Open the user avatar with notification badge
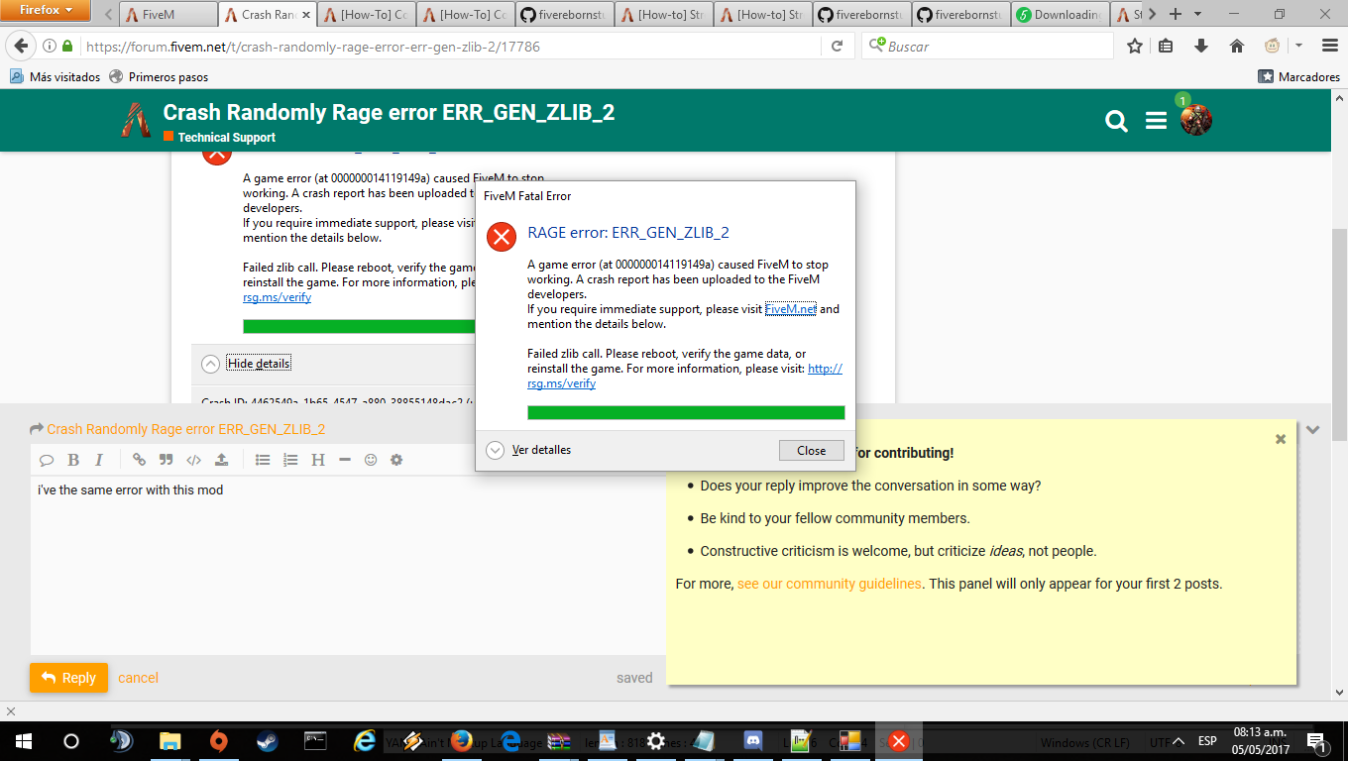This screenshot has width=1348, height=761. tap(1195, 119)
